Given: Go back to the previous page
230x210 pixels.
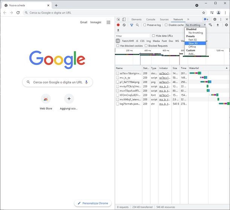Looking at the screenshot, I should tap(5, 12).
